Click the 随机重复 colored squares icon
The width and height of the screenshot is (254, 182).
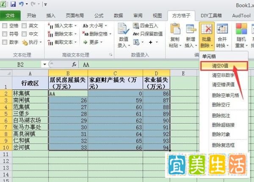[241, 28]
